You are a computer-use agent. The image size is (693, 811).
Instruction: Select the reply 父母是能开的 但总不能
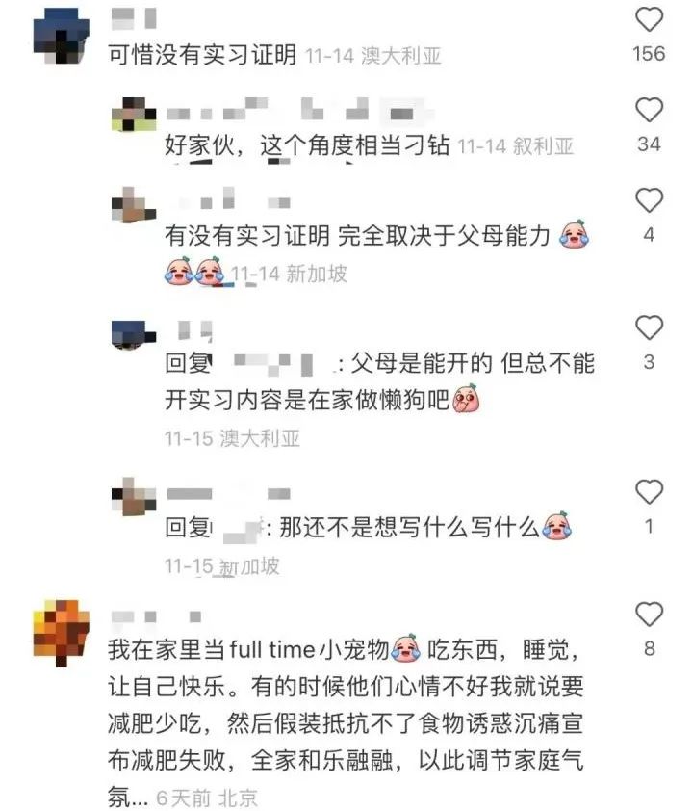tap(473, 363)
